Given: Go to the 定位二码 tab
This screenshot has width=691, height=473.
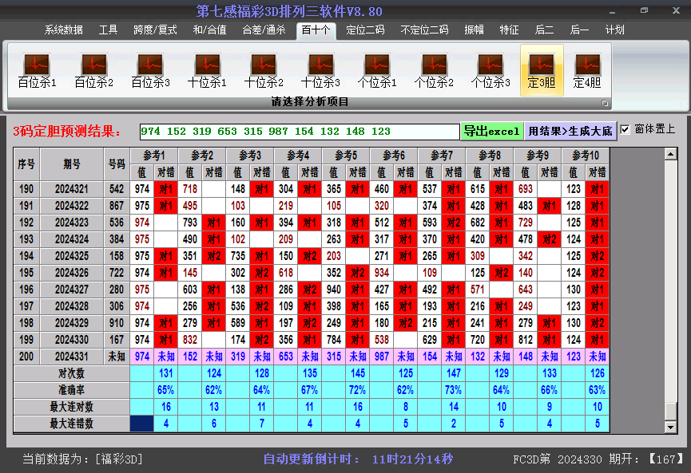Looking at the screenshot, I should (365, 30).
